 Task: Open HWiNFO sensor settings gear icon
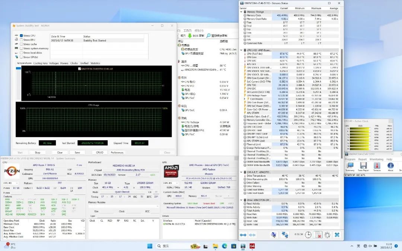click(x=327, y=235)
